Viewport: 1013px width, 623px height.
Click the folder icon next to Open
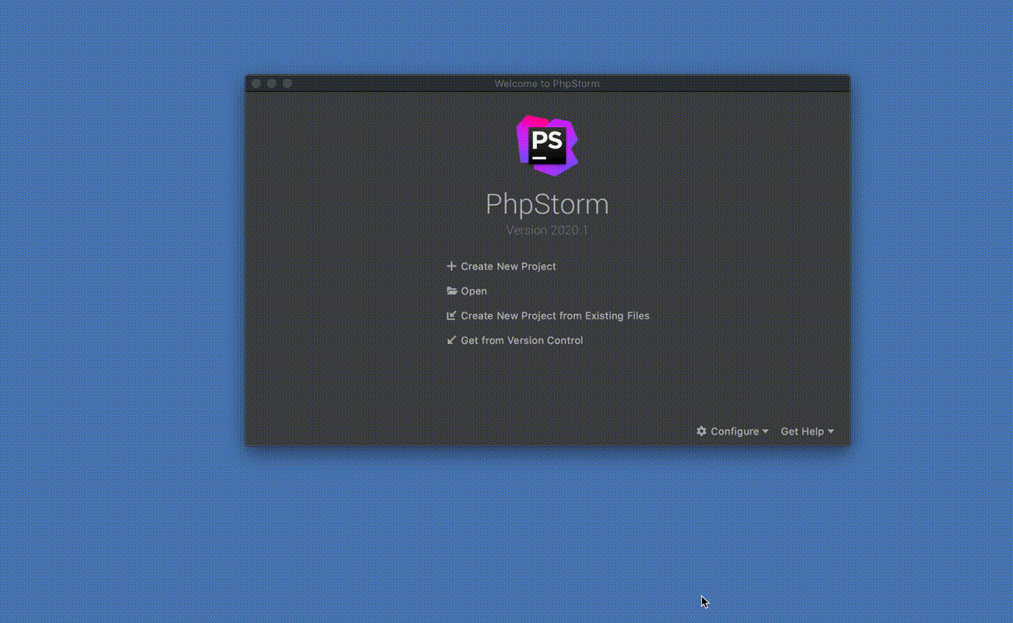point(451,291)
